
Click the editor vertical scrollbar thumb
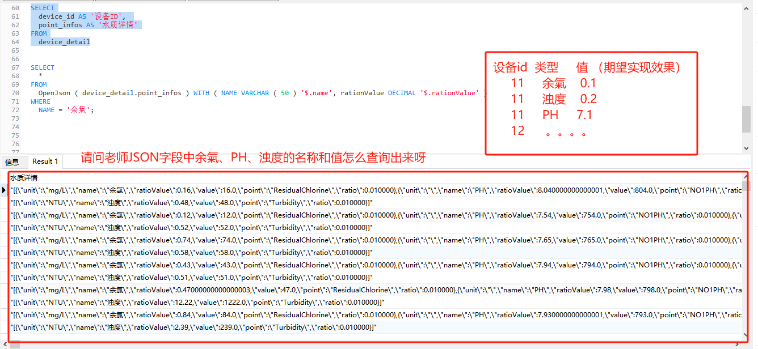coord(747,118)
